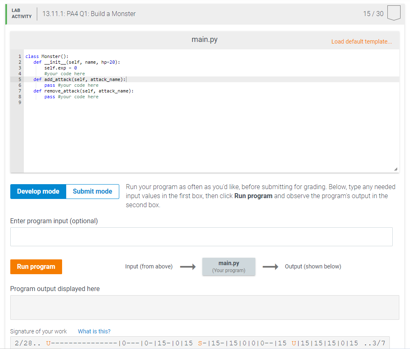This screenshot has width=410, height=349.
Task: Click the remove_attack definition line
Action: (x=83, y=91)
